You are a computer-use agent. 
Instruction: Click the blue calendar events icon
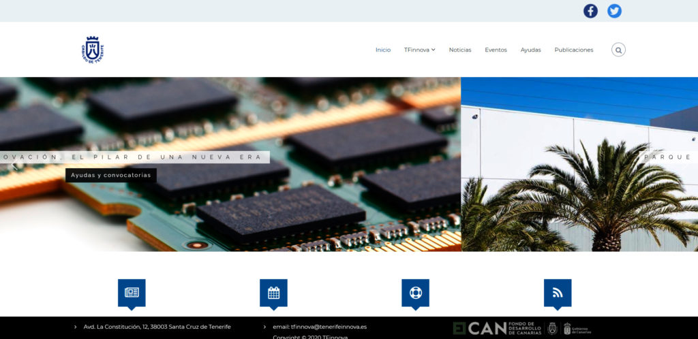point(273,293)
